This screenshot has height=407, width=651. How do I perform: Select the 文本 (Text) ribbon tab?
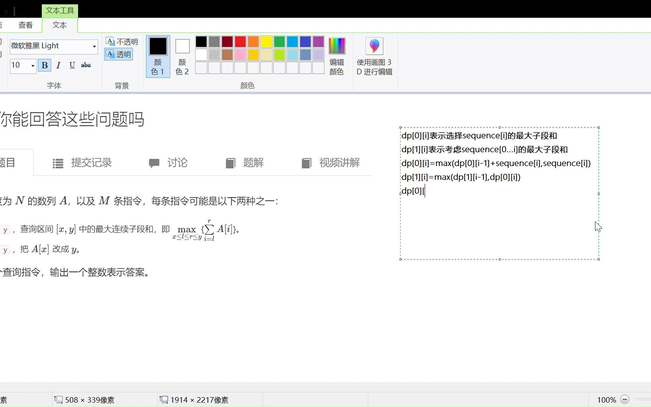(59, 25)
